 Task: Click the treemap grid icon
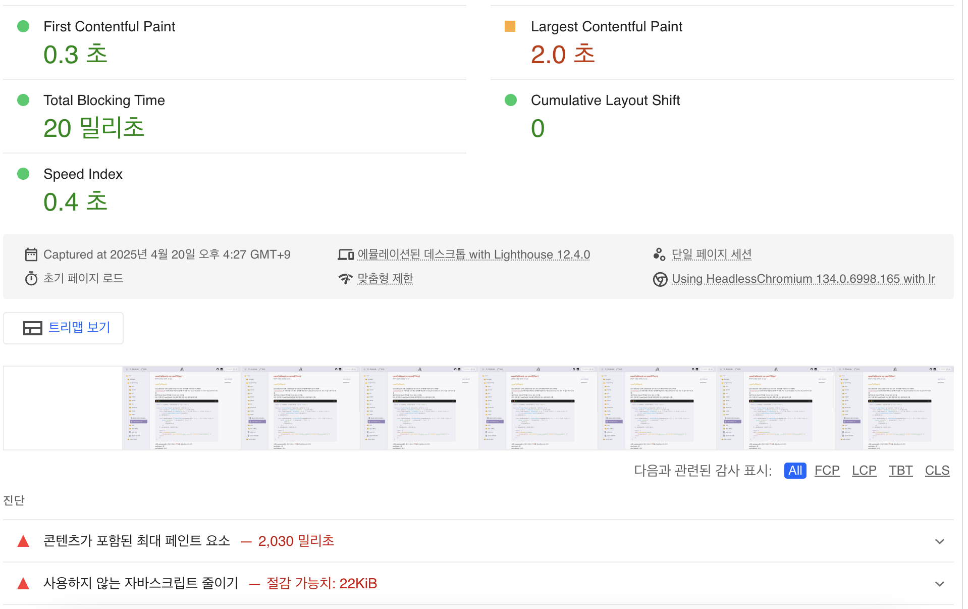[33, 328]
